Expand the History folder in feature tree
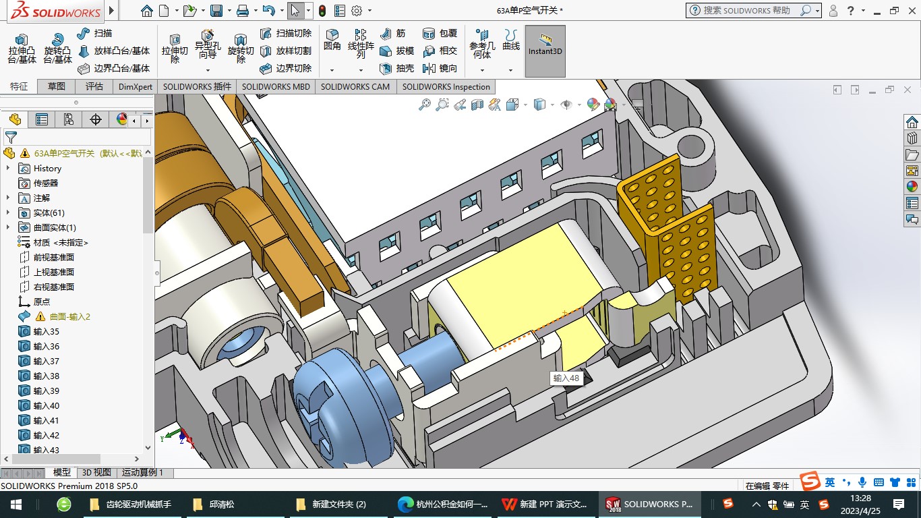The width and height of the screenshot is (921, 518). (8, 169)
